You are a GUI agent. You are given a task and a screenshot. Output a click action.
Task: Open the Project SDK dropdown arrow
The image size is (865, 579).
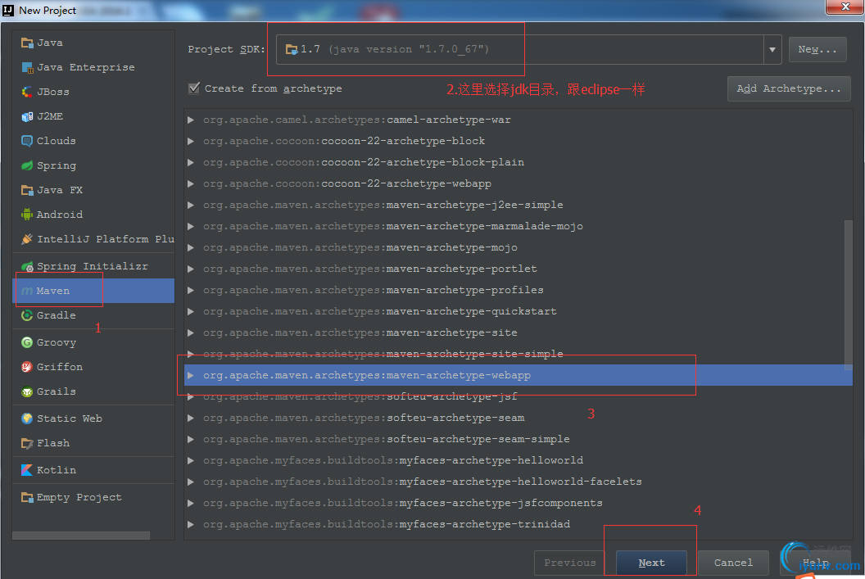click(772, 50)
